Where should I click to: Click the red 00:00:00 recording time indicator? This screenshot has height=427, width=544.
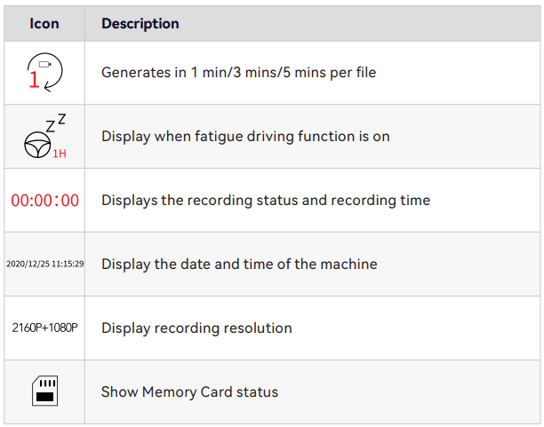[x=44, y=201]
